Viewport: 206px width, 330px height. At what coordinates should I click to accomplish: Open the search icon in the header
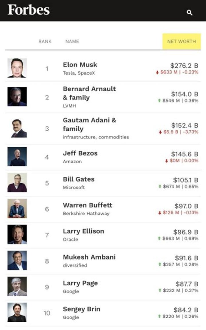click(x=190, y=13)
